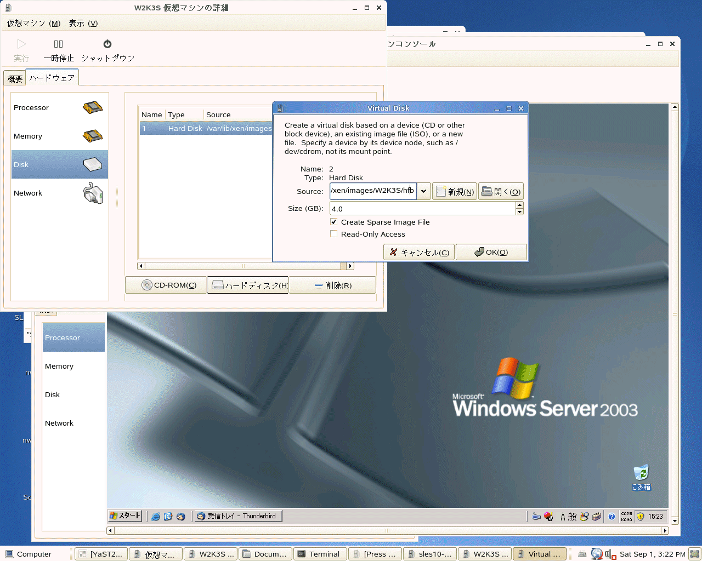This screenshot has width=702, height=561.
Task: Select disk row 1 Hard Disk
Action: click(206, 128)
